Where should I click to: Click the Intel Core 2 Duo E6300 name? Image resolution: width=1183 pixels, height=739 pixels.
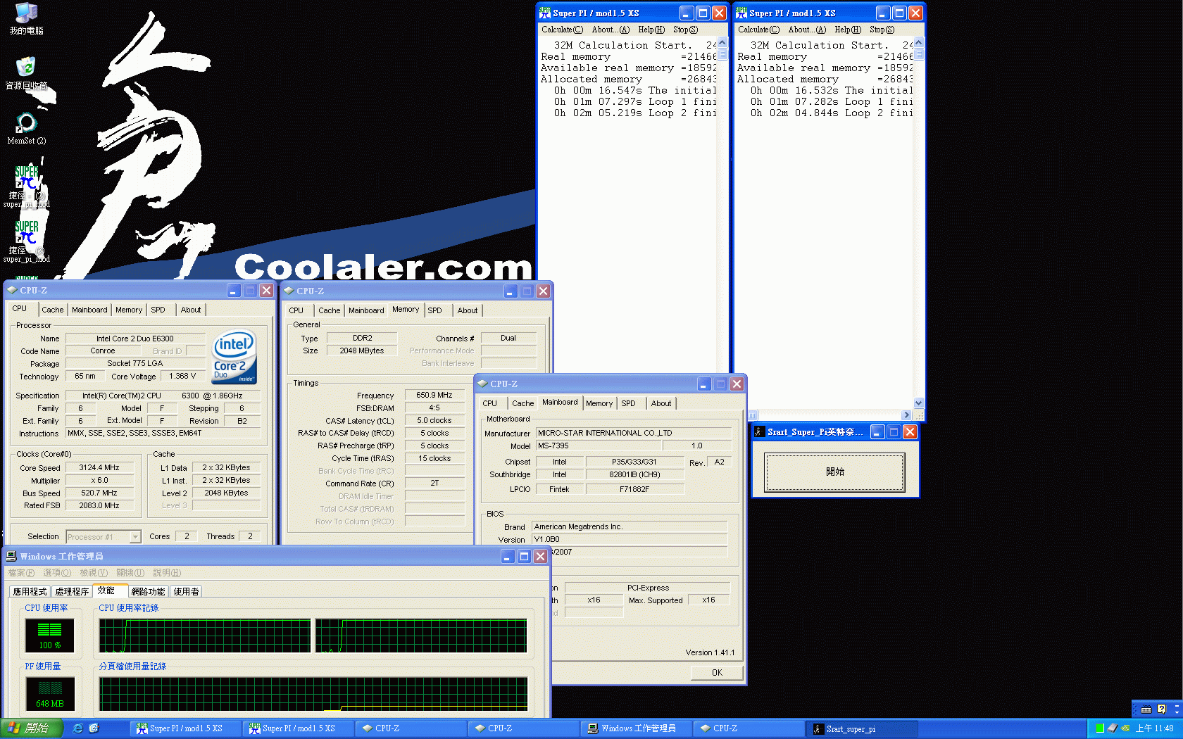point(134,339)
